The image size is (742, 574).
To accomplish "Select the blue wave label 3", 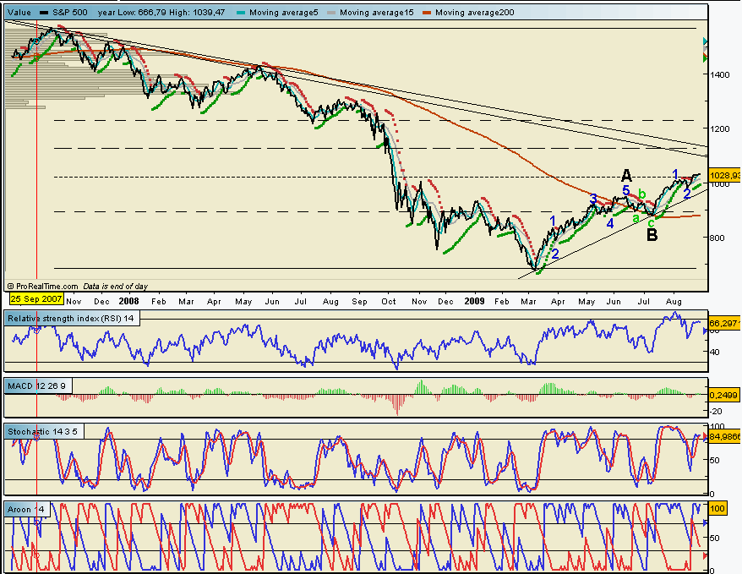I will pyautogui.click(x=593, y=200).
